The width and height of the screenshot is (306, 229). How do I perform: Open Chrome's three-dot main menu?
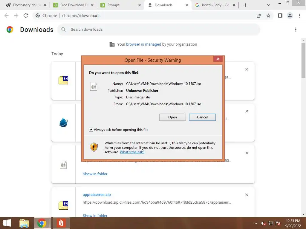click(299, 16)
